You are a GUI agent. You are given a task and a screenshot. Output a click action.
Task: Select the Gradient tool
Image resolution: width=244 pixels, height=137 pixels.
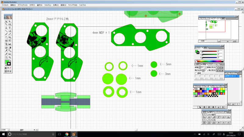(10, 47)
